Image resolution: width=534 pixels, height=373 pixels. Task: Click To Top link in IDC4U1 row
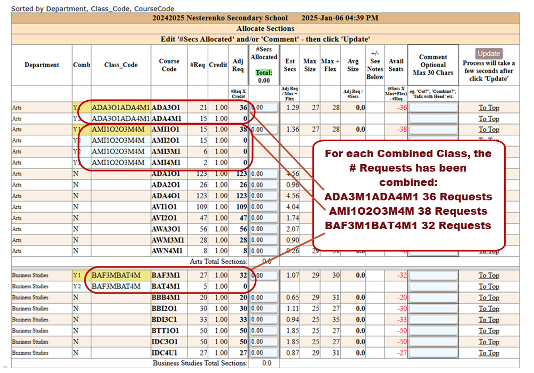(x=489, y=353)
